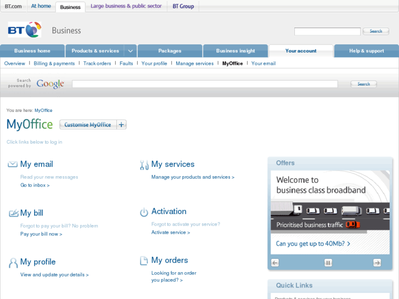Focus the Google-powered search field
The width and height of the screenshot is (399, 299).
(205, 84)
